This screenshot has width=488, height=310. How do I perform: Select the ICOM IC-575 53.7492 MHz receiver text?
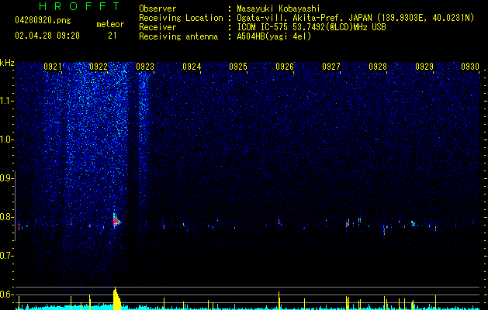(311, 27)
